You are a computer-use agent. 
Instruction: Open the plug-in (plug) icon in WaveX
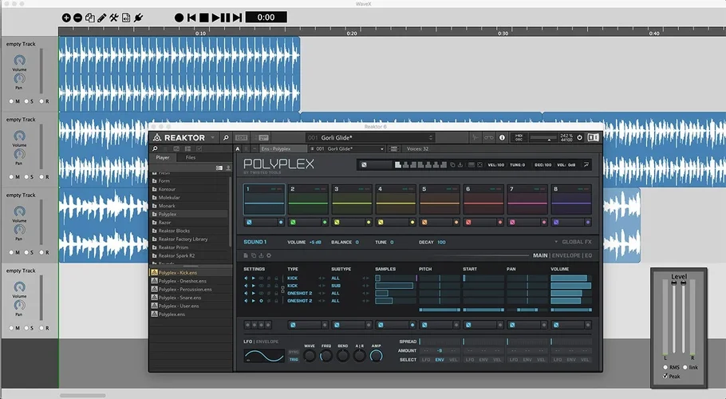pos(138,18)
